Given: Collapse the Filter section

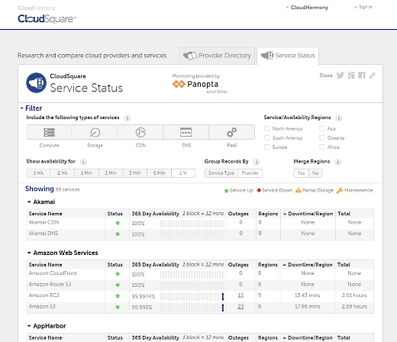Looking at the screenshot, I should pyautogui.click(x=22, y=108).
